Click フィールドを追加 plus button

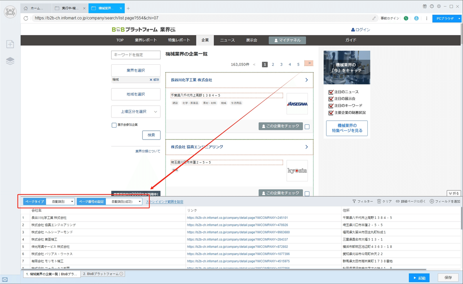pos(445,202)
